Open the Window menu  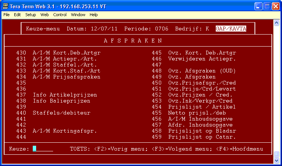coord(78,15)
